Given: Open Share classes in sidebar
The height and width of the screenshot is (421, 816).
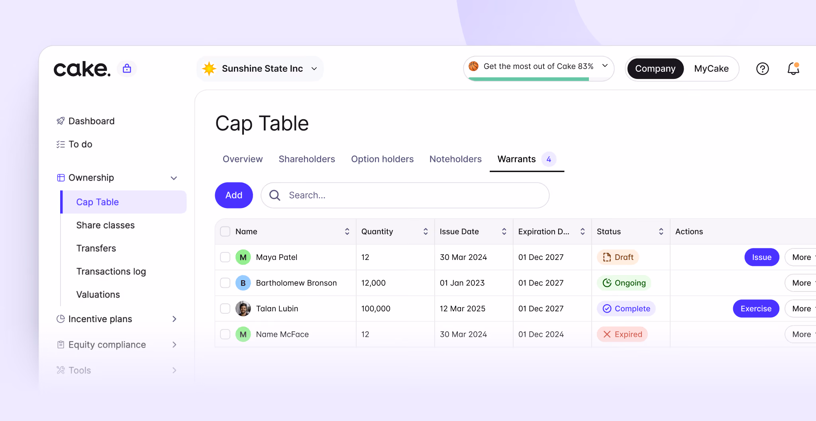Looking at the screenshot, I should [105, 225].
